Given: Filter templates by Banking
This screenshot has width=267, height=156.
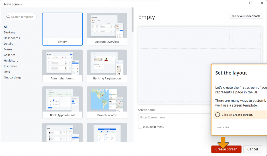Looking at the screenshot, I should (x=9, y=32).
